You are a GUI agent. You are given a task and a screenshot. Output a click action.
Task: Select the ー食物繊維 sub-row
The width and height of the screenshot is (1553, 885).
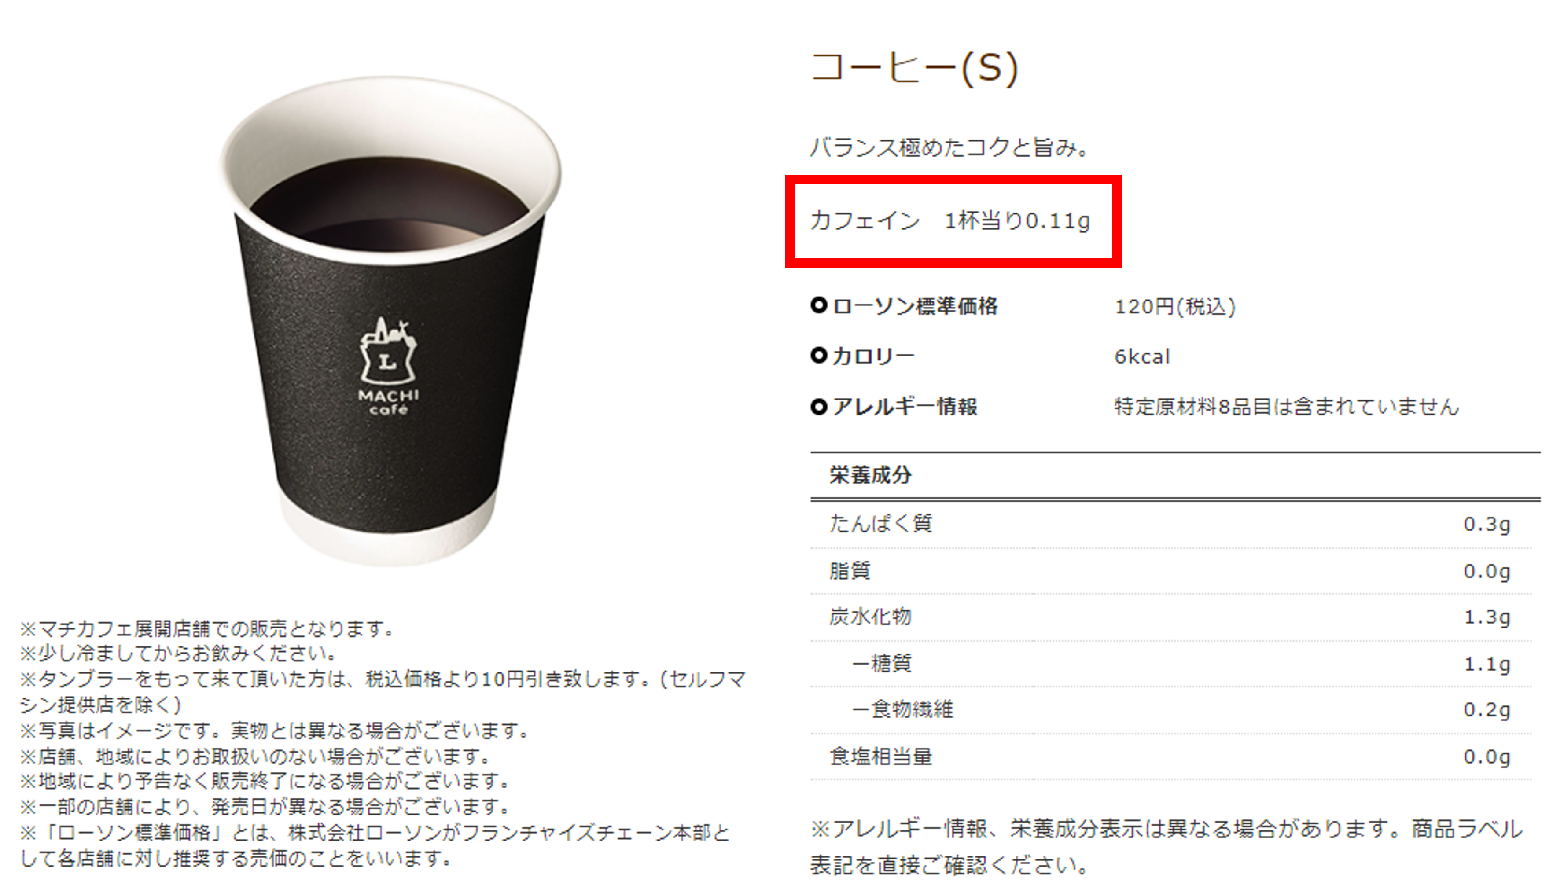[1171, 710]
